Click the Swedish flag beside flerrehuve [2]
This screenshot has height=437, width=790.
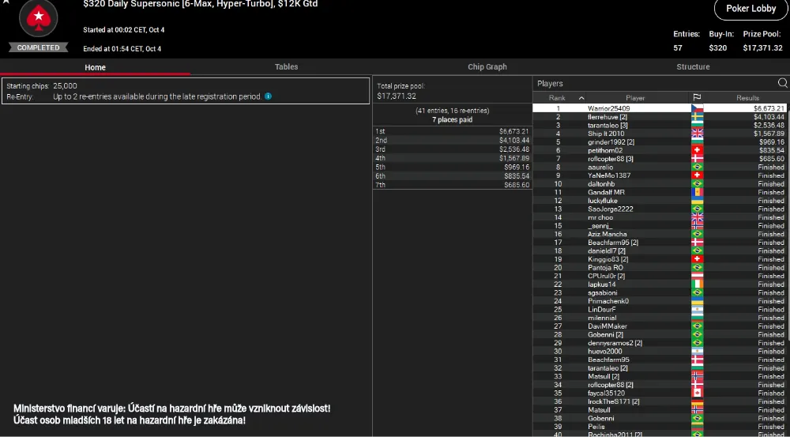[x=698, y=117]
